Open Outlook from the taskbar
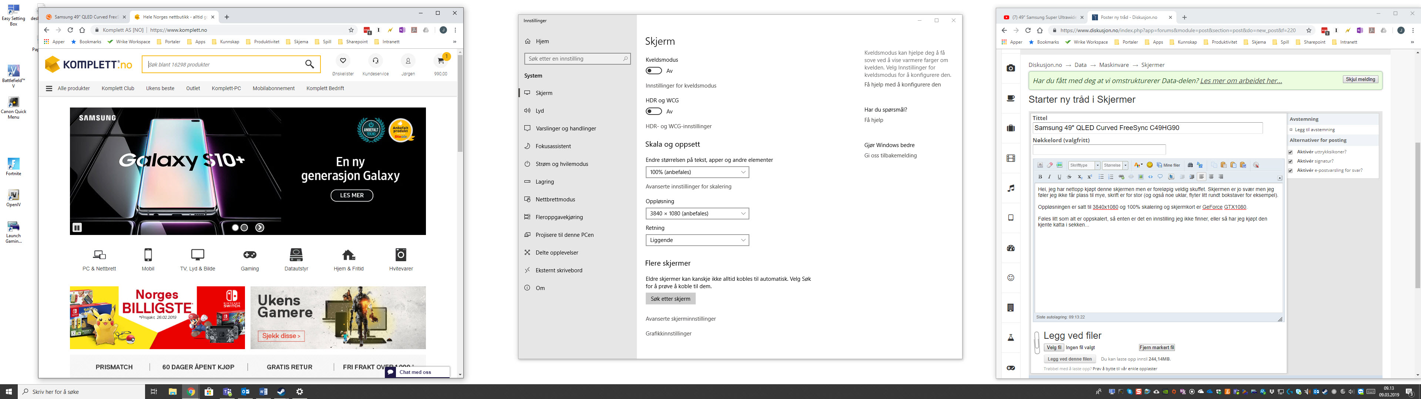 245,392
